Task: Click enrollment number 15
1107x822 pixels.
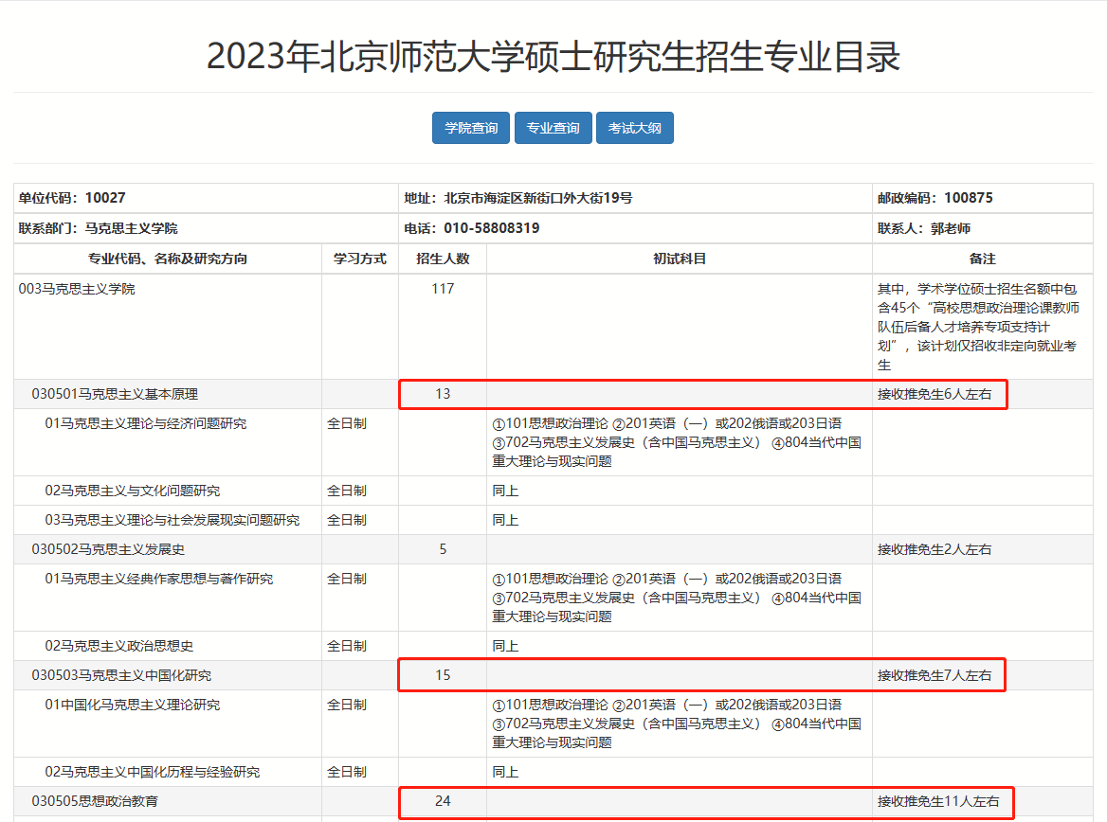Action: pos(443,675)
